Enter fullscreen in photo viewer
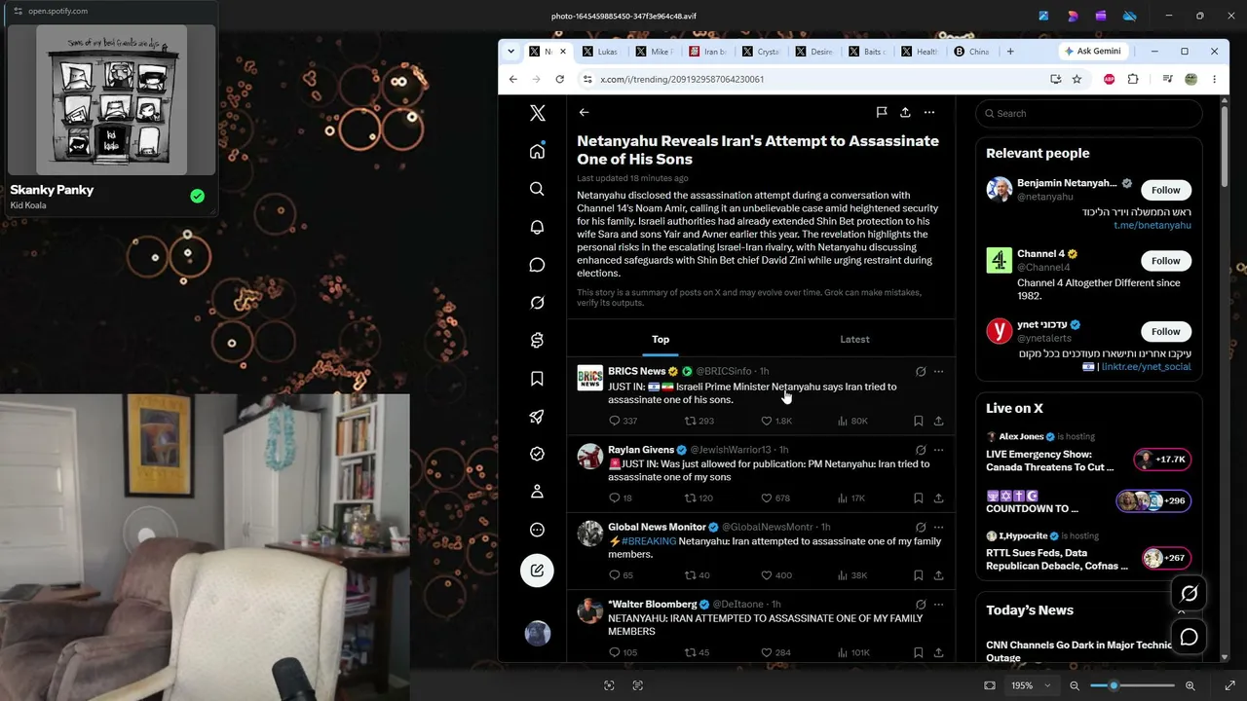Screen dimensions: 1247x701 (x=1229, y=685)
